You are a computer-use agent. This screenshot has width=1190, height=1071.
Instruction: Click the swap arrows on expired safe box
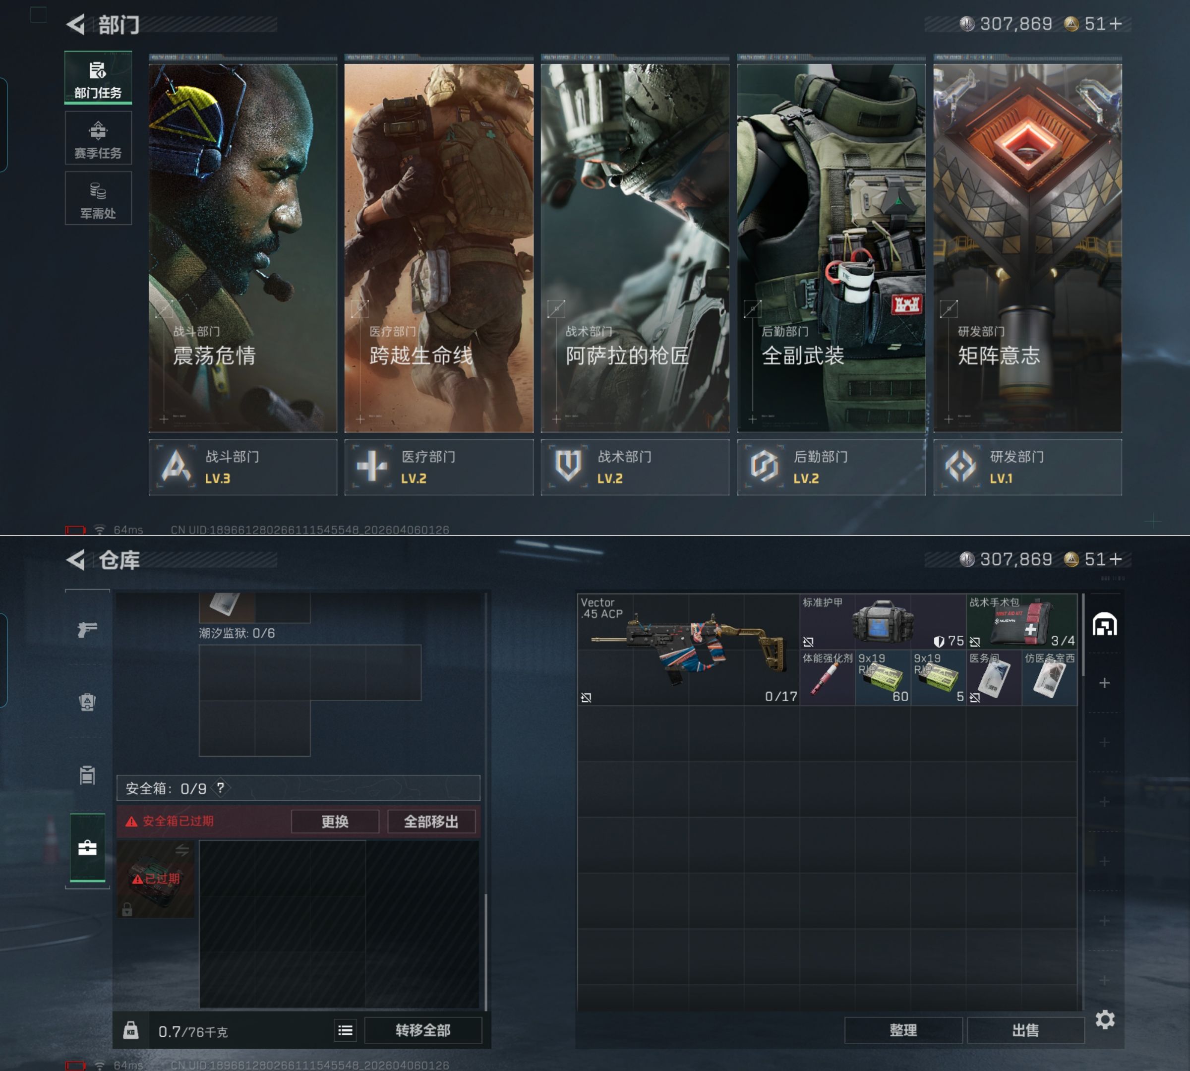(x=182, y=850)
